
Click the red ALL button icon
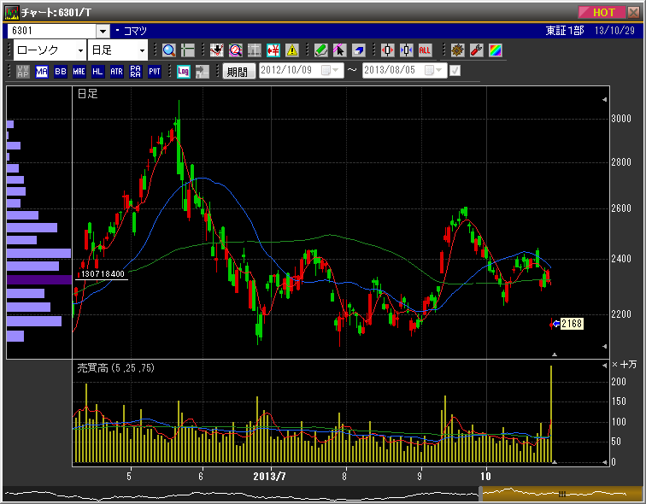click(425, 50)
